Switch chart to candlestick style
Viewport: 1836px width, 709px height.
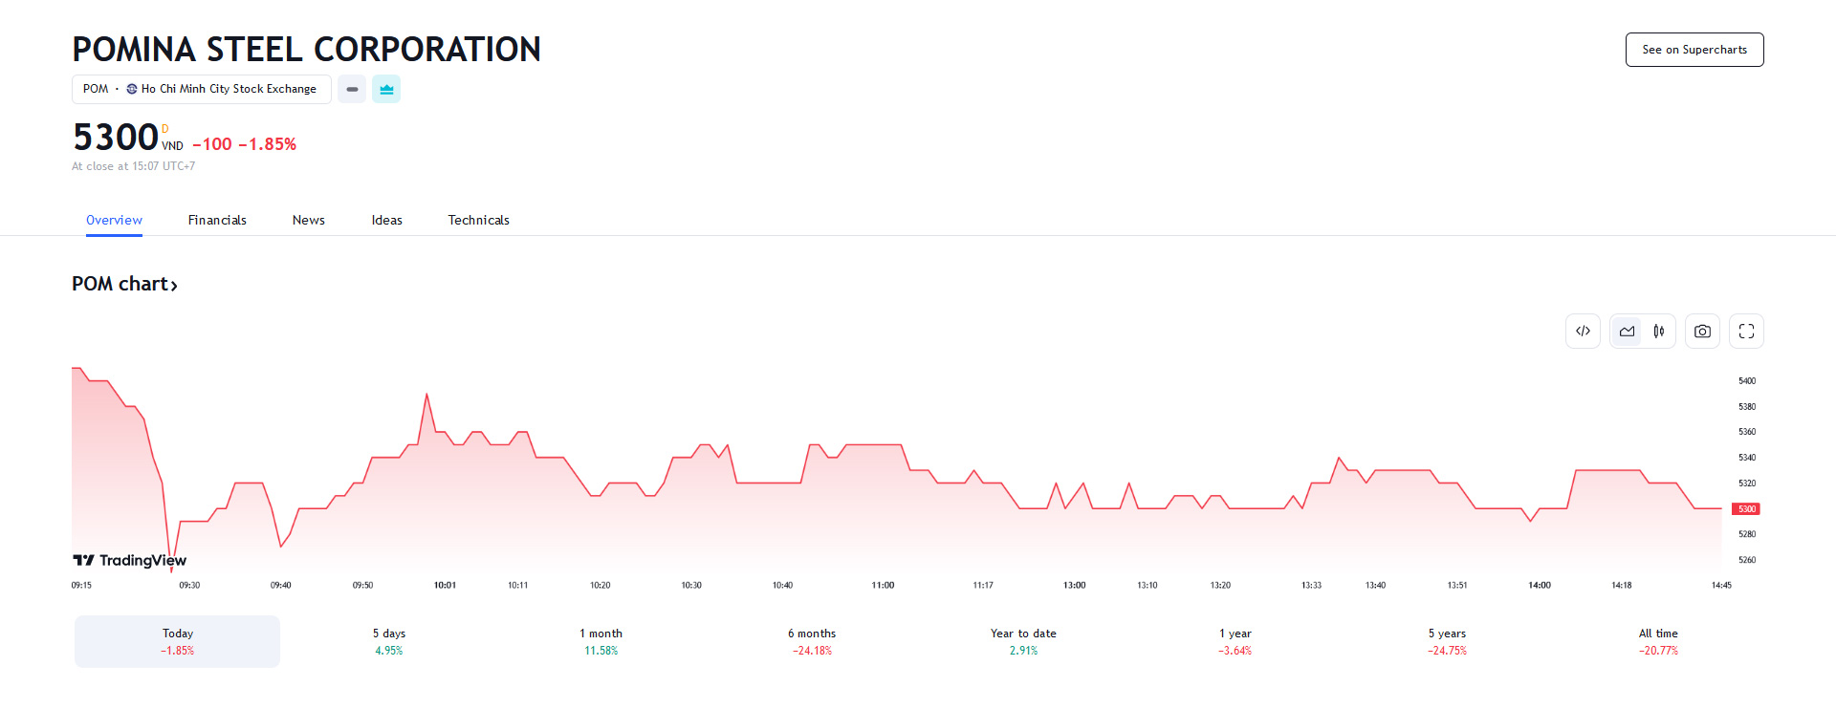pyautogui.click(x=1659, y=332)
